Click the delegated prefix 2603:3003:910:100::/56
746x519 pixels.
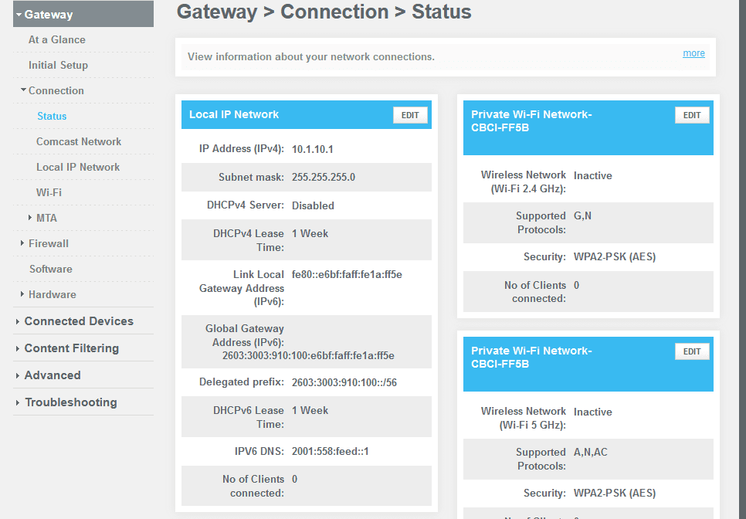[x=344, y=382]
